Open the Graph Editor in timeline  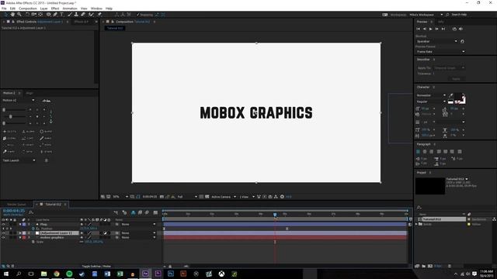[x=155, y=212]
